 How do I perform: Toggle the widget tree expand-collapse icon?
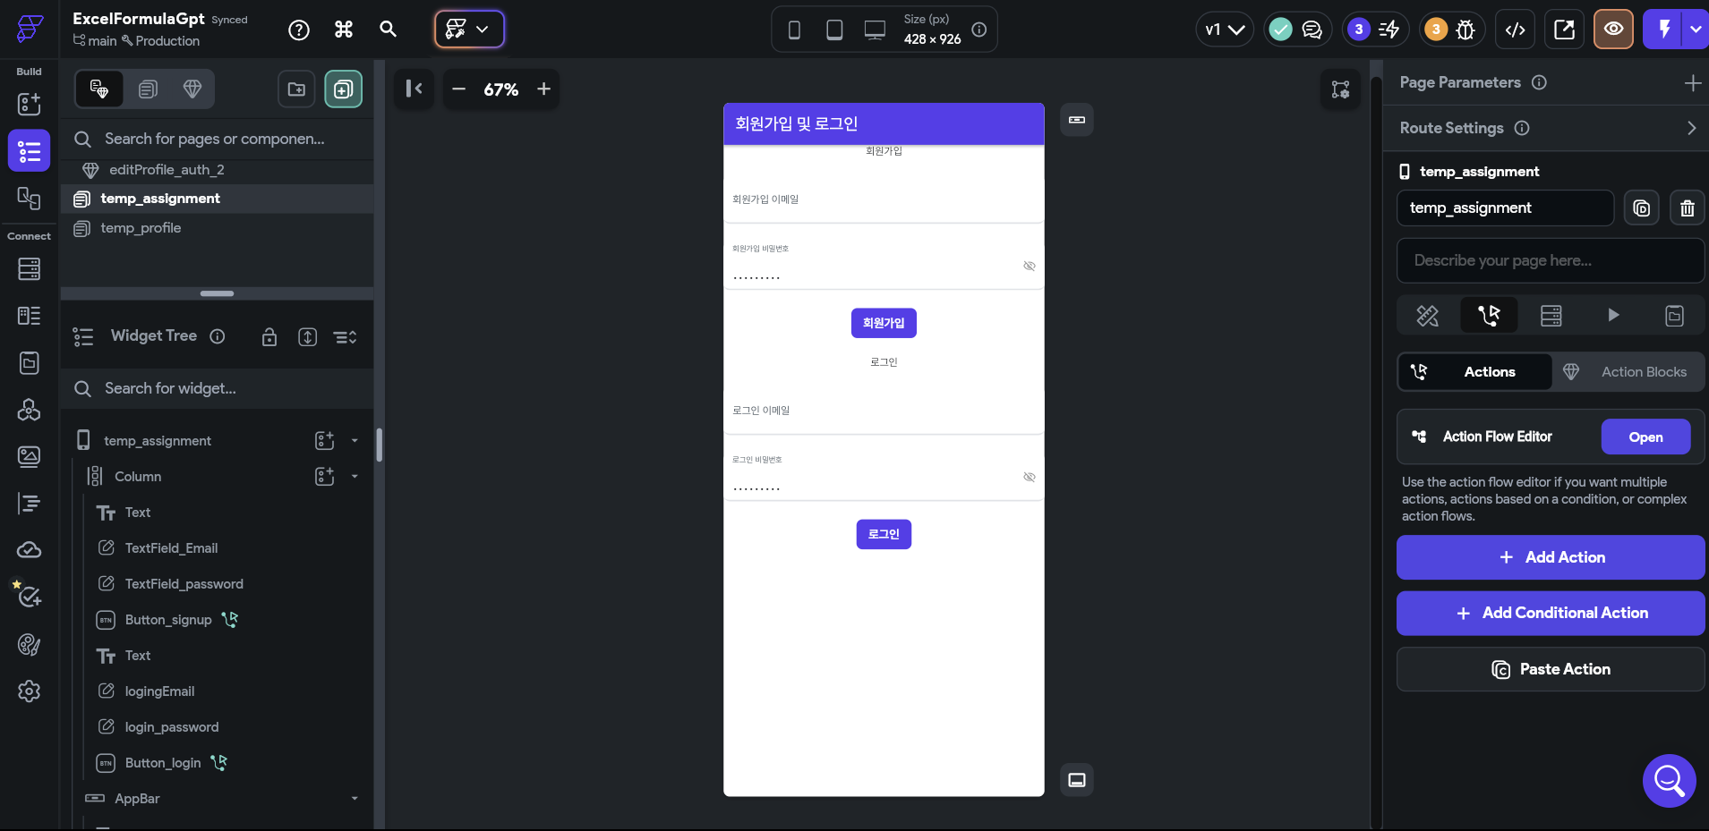[346, 337]
